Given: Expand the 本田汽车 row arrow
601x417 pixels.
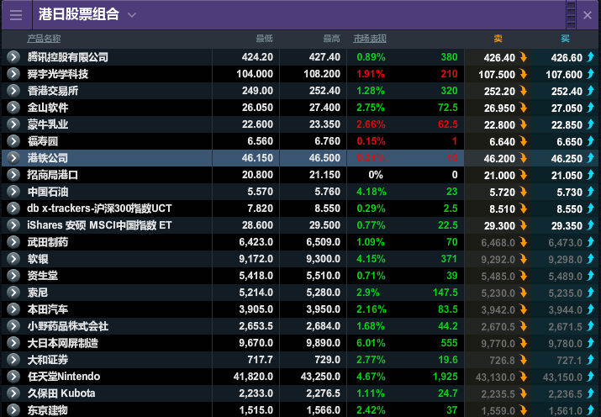Looking at the screenshot, I should point(13,309).
